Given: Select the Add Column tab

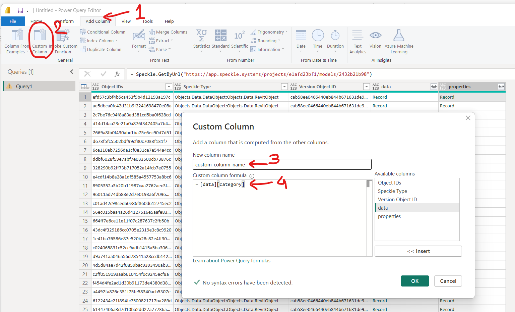Looking at the screenshot, I should [98, 21].
